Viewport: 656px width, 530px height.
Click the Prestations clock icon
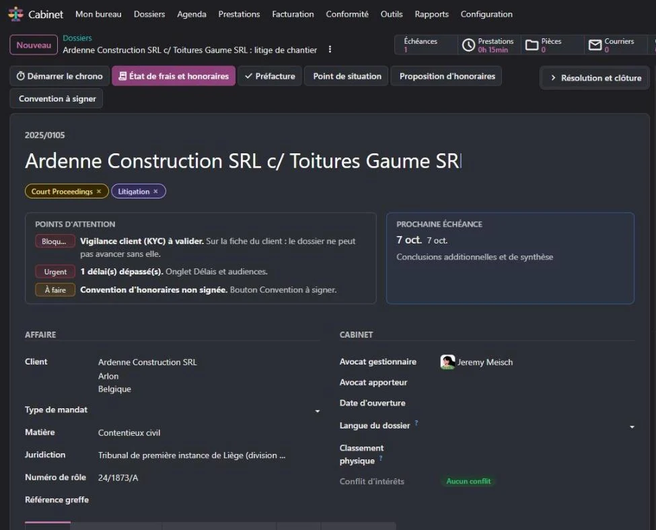pyautogui.click(x=468, y=45)
